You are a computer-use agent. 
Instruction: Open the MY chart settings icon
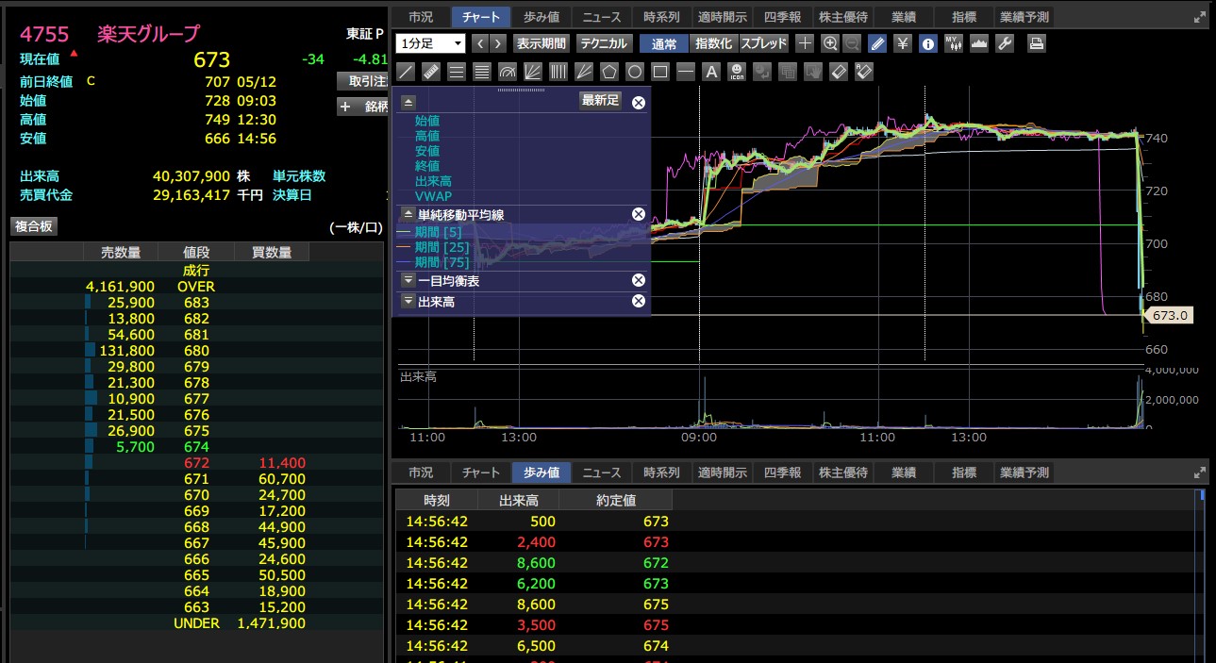(954, 43)
